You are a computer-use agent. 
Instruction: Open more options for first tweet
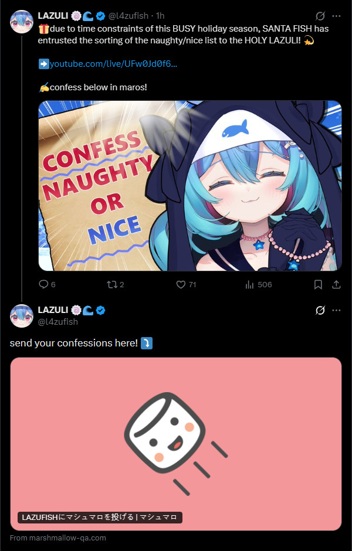point(337,16)
